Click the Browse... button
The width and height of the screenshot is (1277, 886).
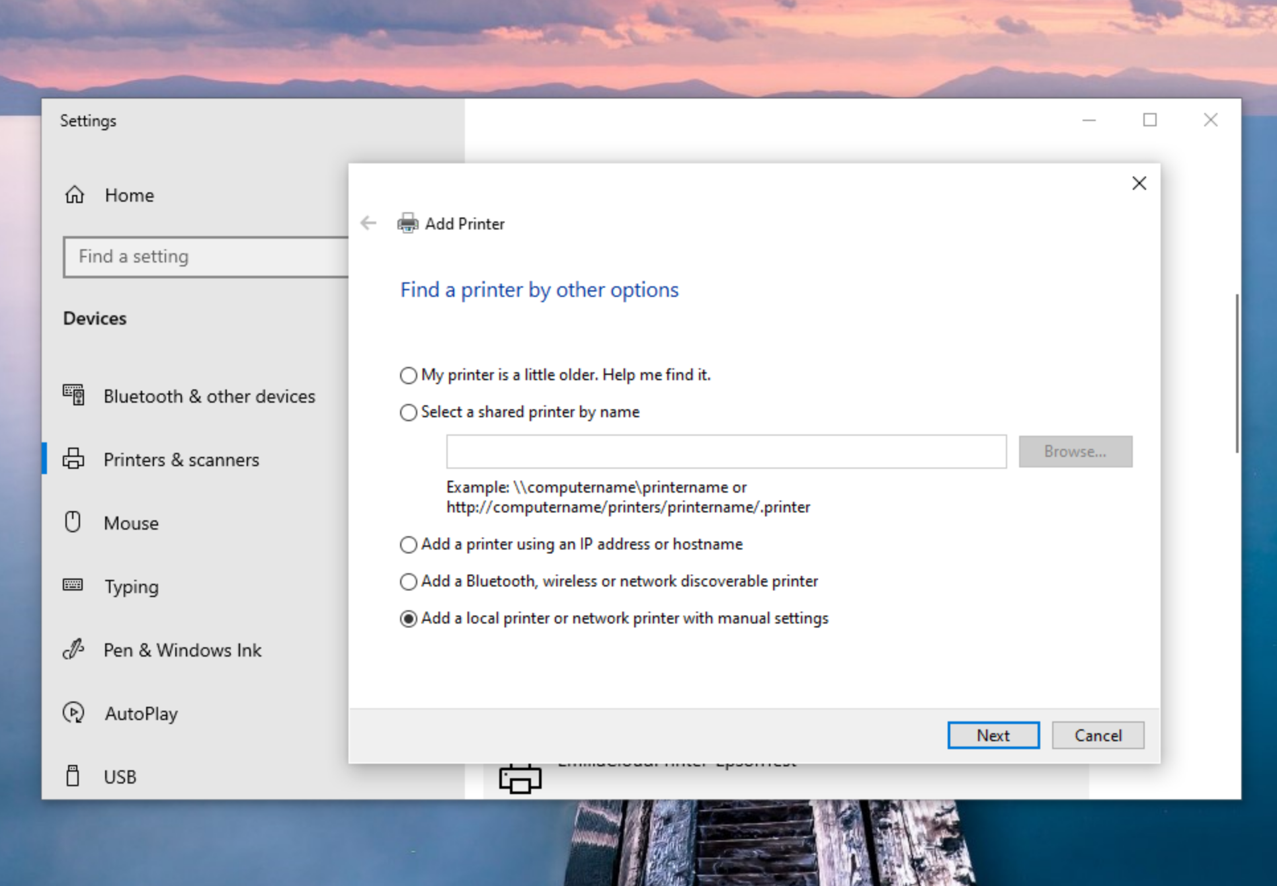point(1075,452)
